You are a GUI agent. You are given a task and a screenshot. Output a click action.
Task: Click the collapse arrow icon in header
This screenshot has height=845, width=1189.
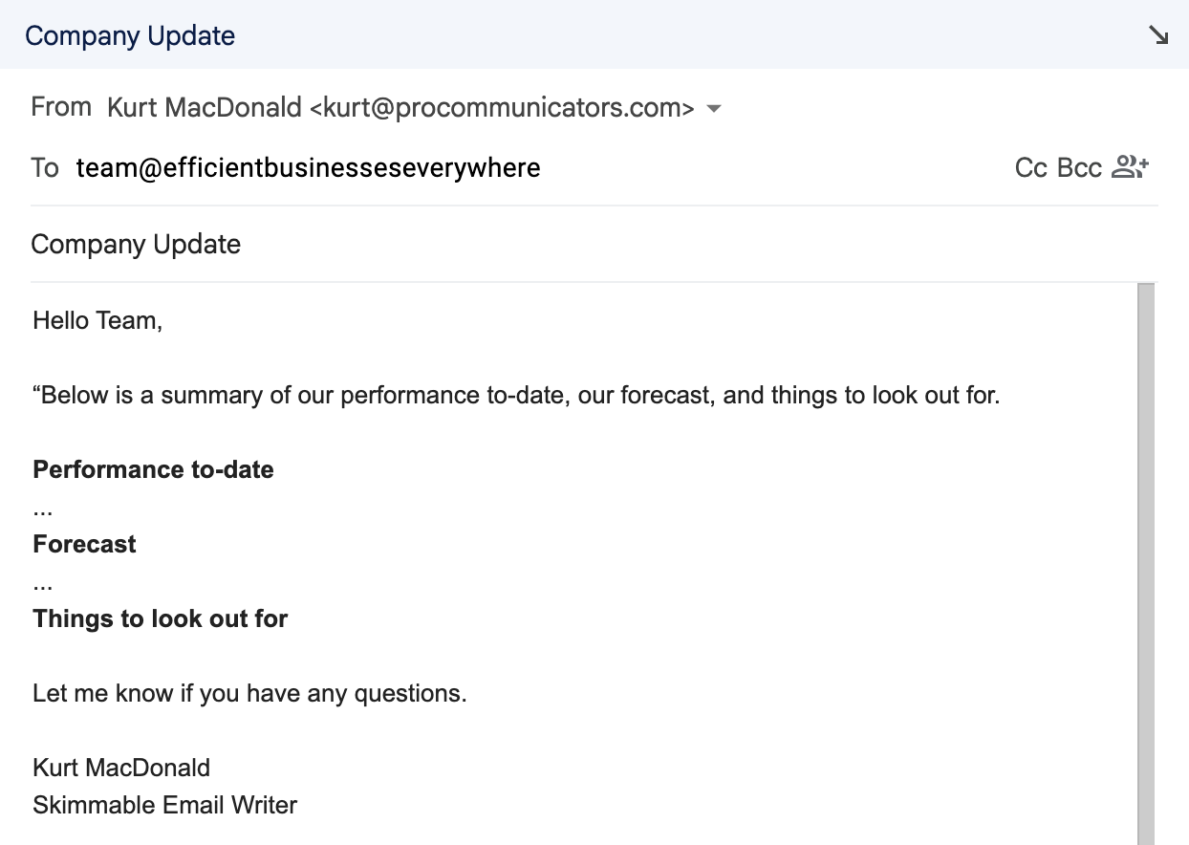pyautogui.click(x=1158, y=36)
